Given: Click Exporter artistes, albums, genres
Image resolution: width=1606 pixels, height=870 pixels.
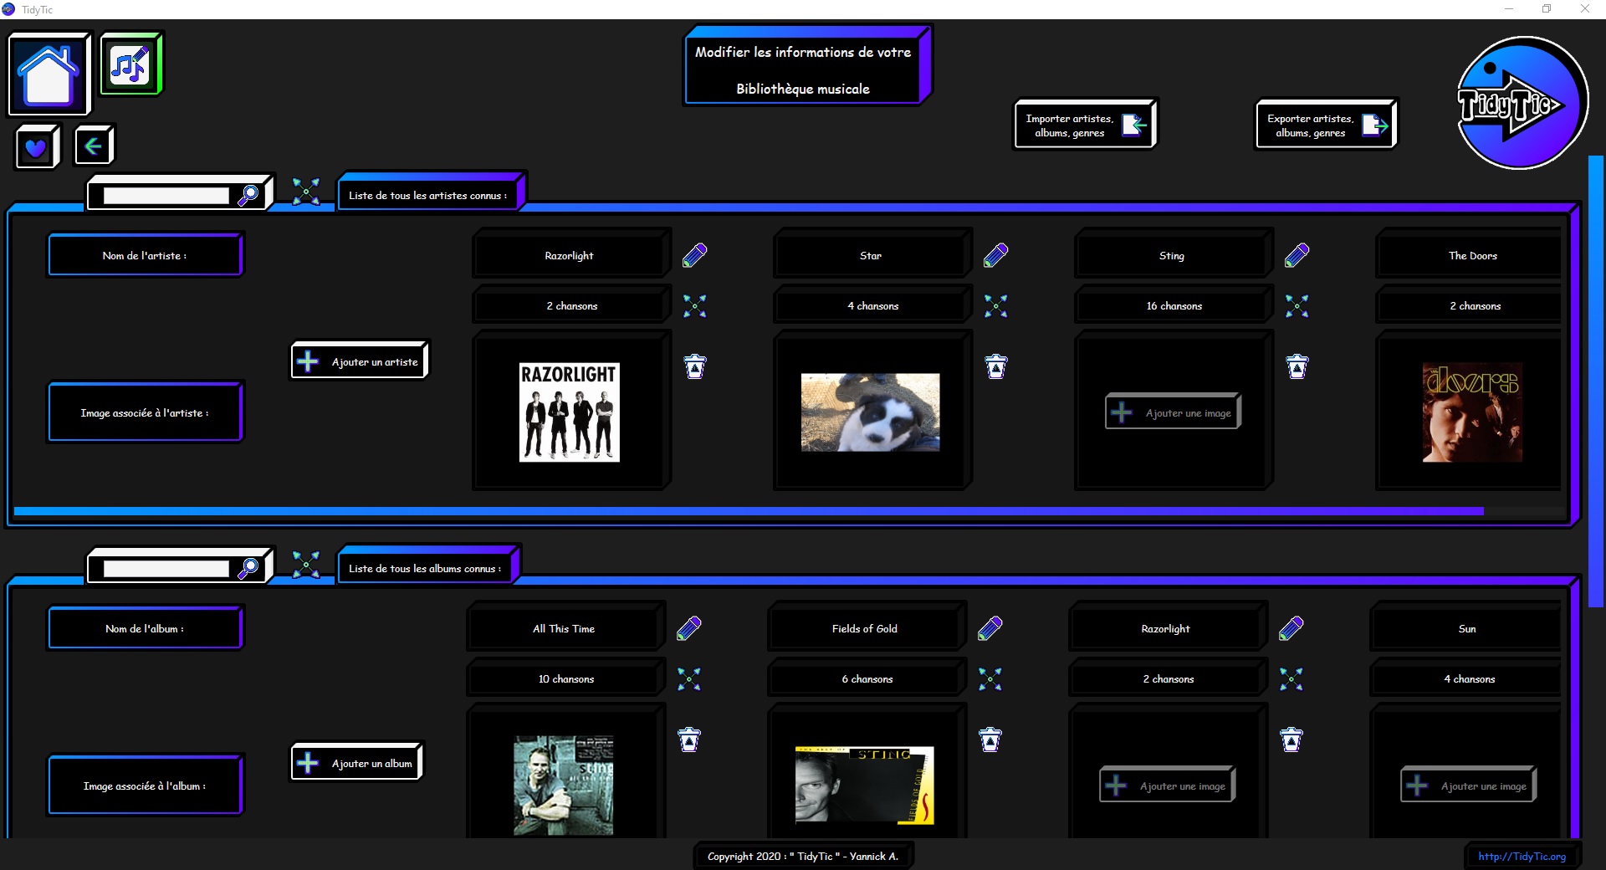Looking at the screenshot, I should [x=1327, y=125].
